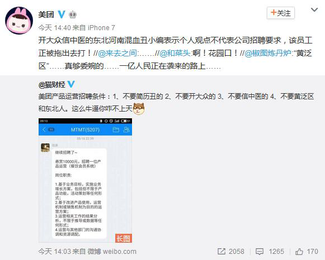Click the crown membership icon next to 美团
This screenshot has width=325, height=260.
(x=73, y=15)
